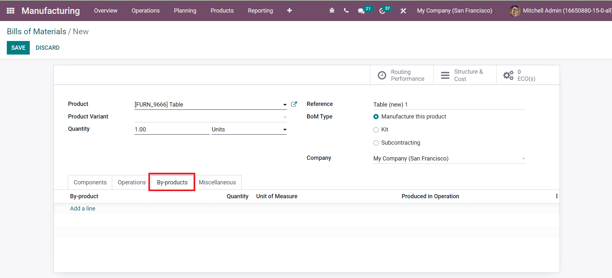Click the DISCARD button
The height and width of the screenshot is (278, 612).
(x=48, y=48)
